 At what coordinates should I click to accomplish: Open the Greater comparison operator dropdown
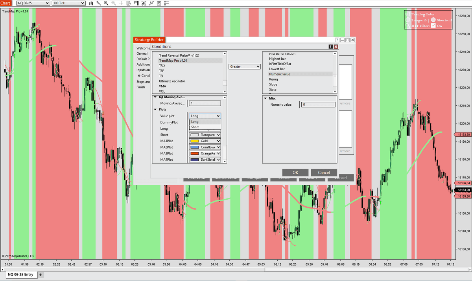(245, 67)
